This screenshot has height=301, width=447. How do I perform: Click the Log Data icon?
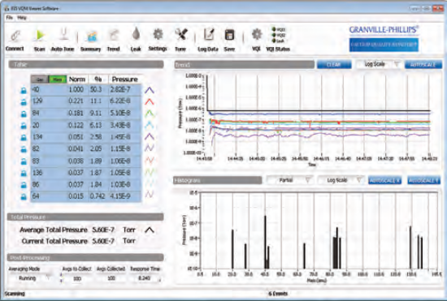click(209, 35)
